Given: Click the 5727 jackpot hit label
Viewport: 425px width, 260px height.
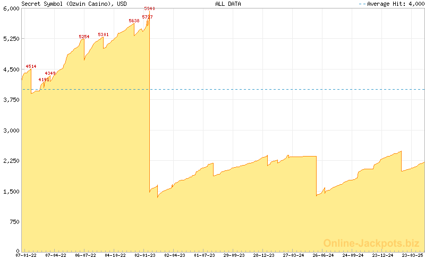Looking at the screenshot, I should point(148,17).
